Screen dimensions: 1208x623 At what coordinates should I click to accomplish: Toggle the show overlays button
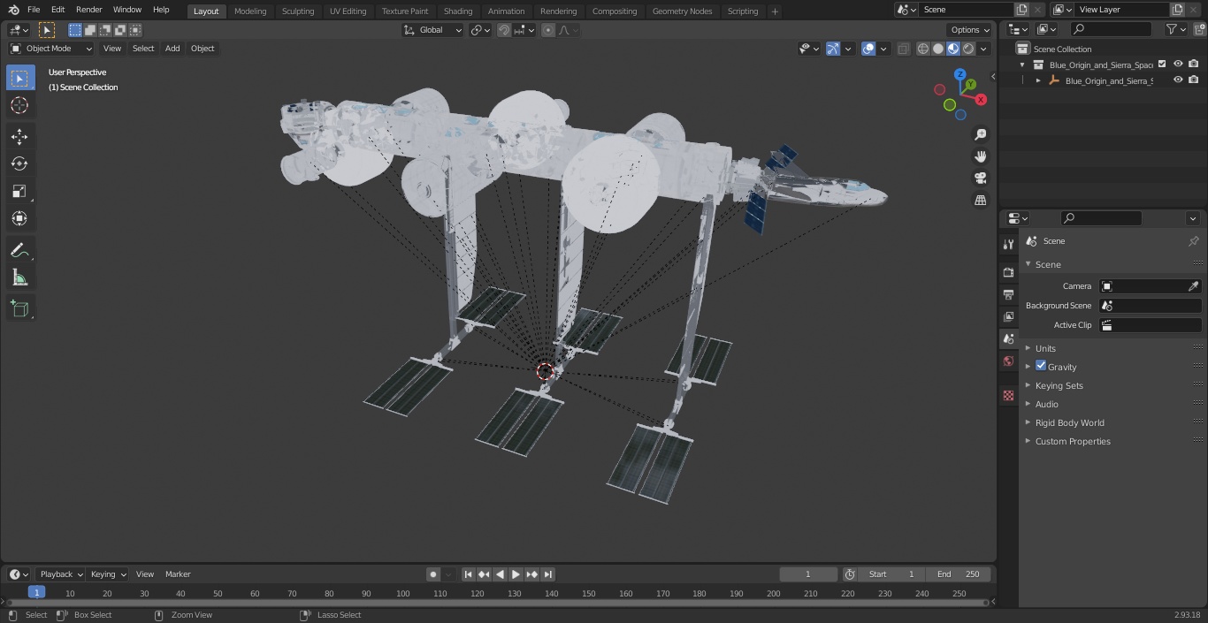point(868,49)
